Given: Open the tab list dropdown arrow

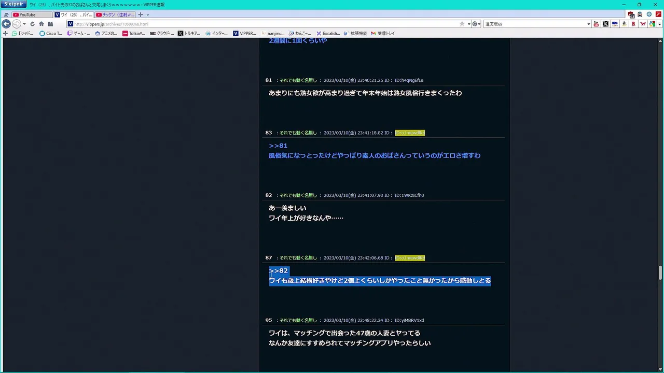Looking at the screenshot, I should [148, 15].
